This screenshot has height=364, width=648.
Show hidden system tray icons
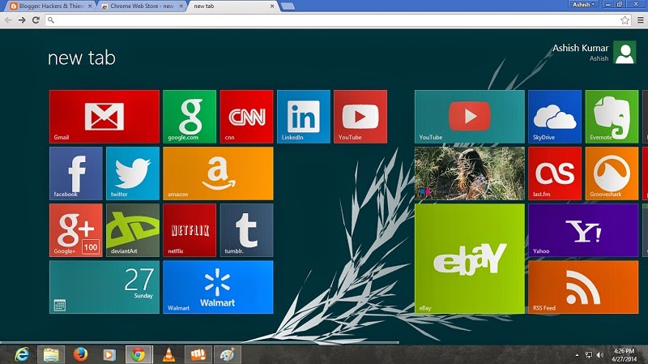tap(577, 355)
